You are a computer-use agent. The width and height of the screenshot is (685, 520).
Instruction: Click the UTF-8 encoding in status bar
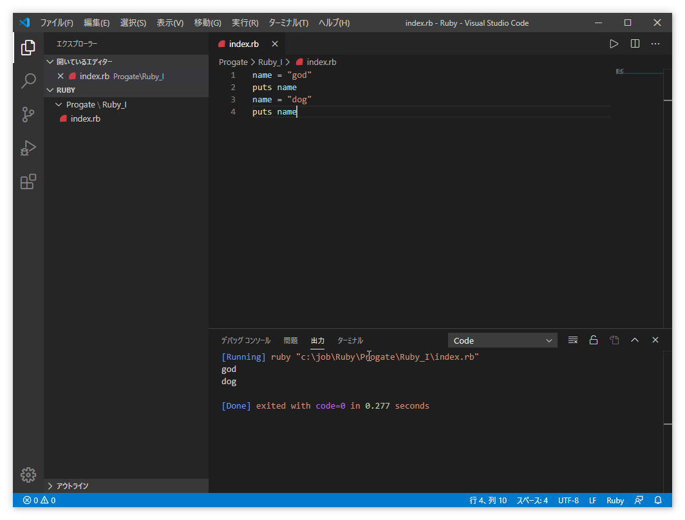point(568,500)
